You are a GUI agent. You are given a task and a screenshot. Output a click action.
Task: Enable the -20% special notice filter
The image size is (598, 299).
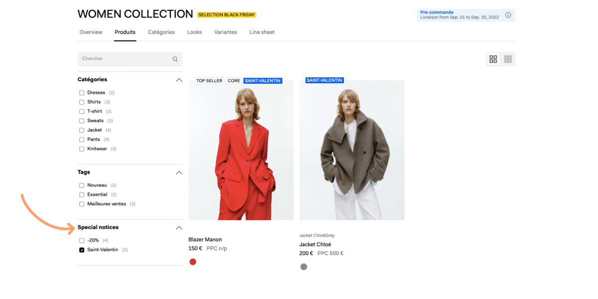pyautogui.click(x=82, y=241)
